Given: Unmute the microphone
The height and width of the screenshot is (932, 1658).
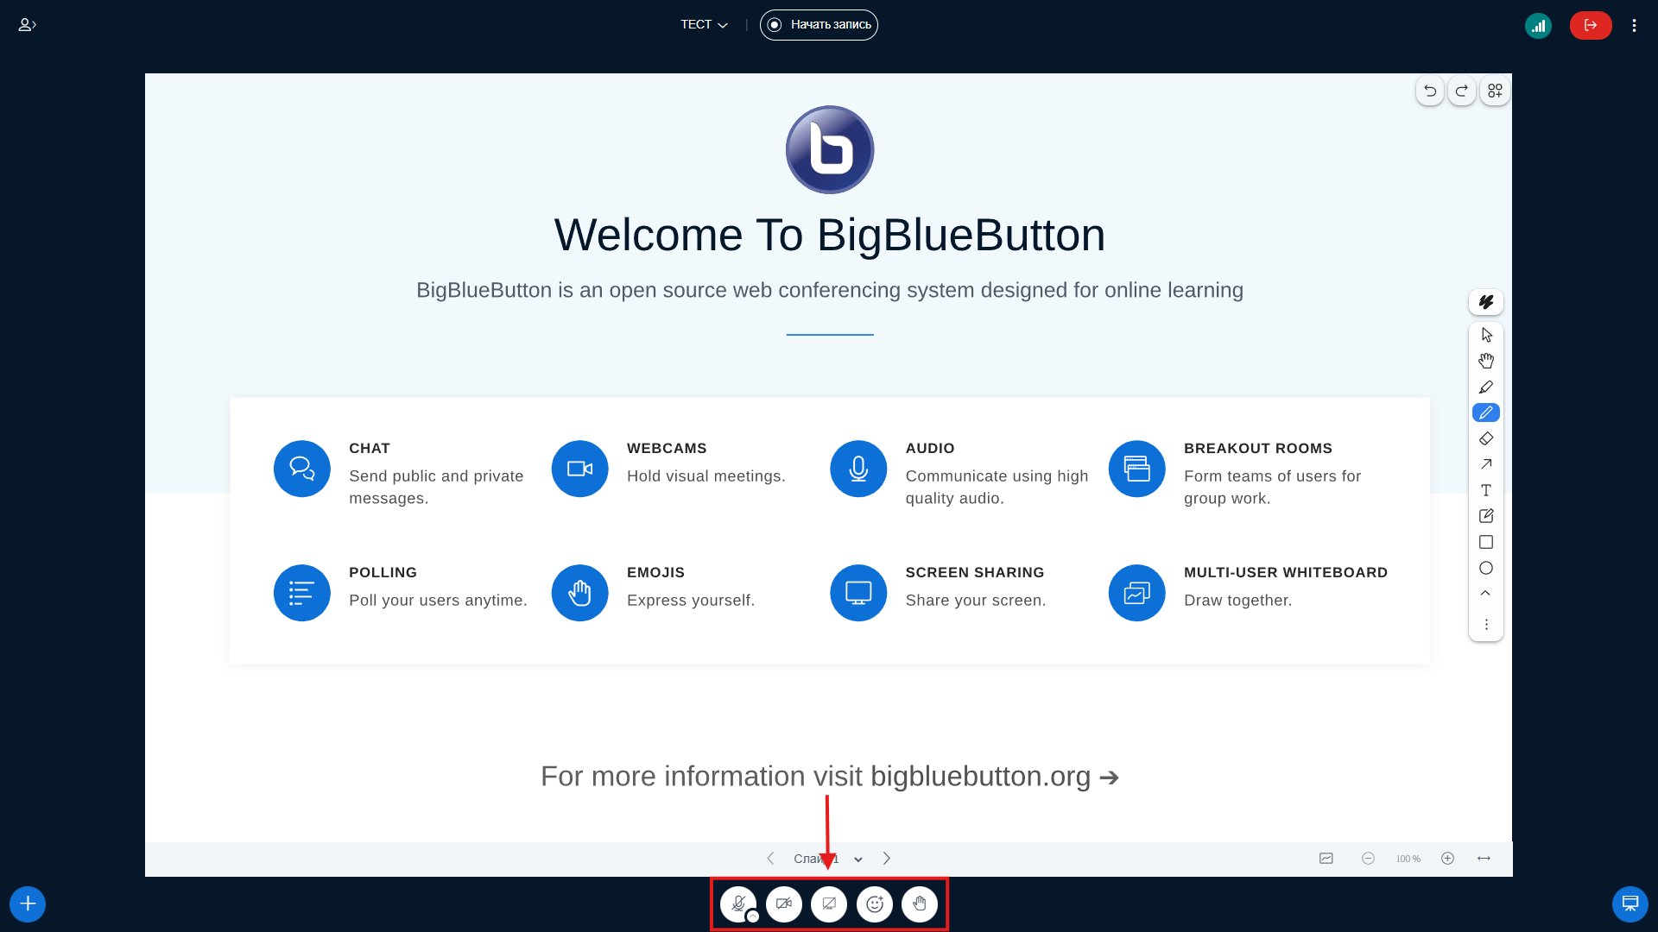Looking at the screenshot, I should click(737, 904).
